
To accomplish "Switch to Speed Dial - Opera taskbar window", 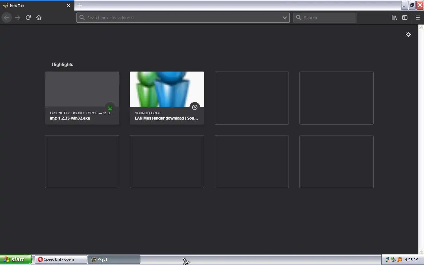I will 61,259.
